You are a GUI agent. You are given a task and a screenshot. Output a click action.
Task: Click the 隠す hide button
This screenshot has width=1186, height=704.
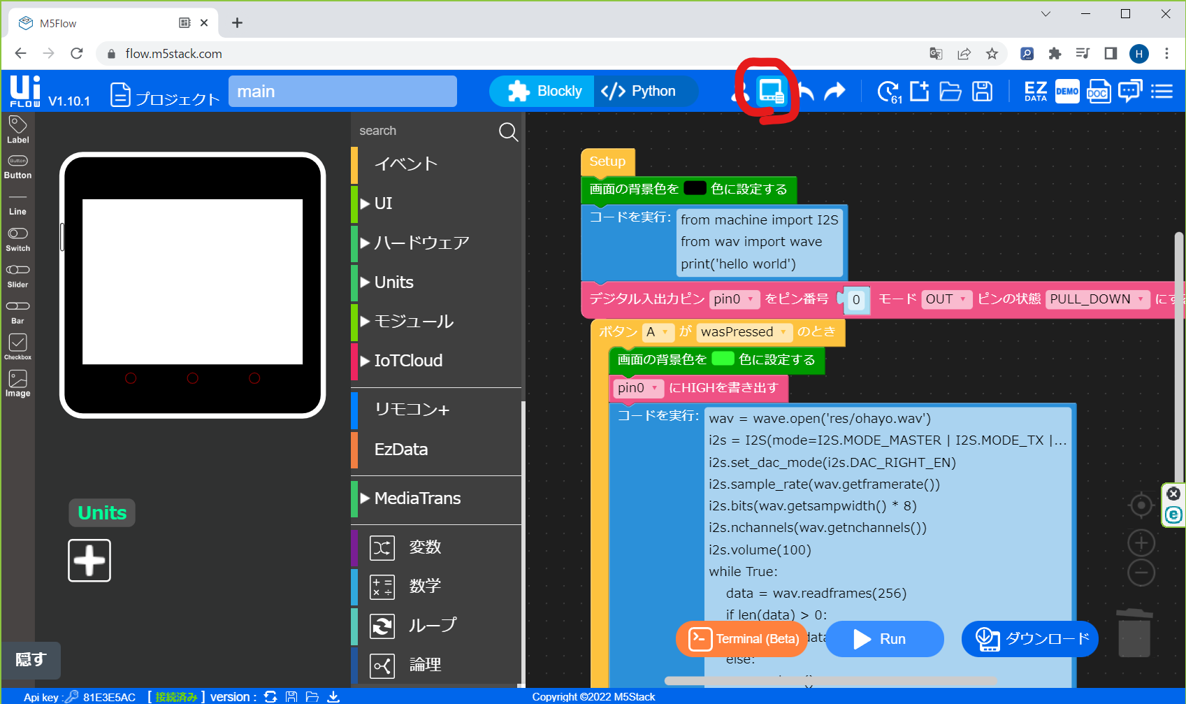click(31, 660)
